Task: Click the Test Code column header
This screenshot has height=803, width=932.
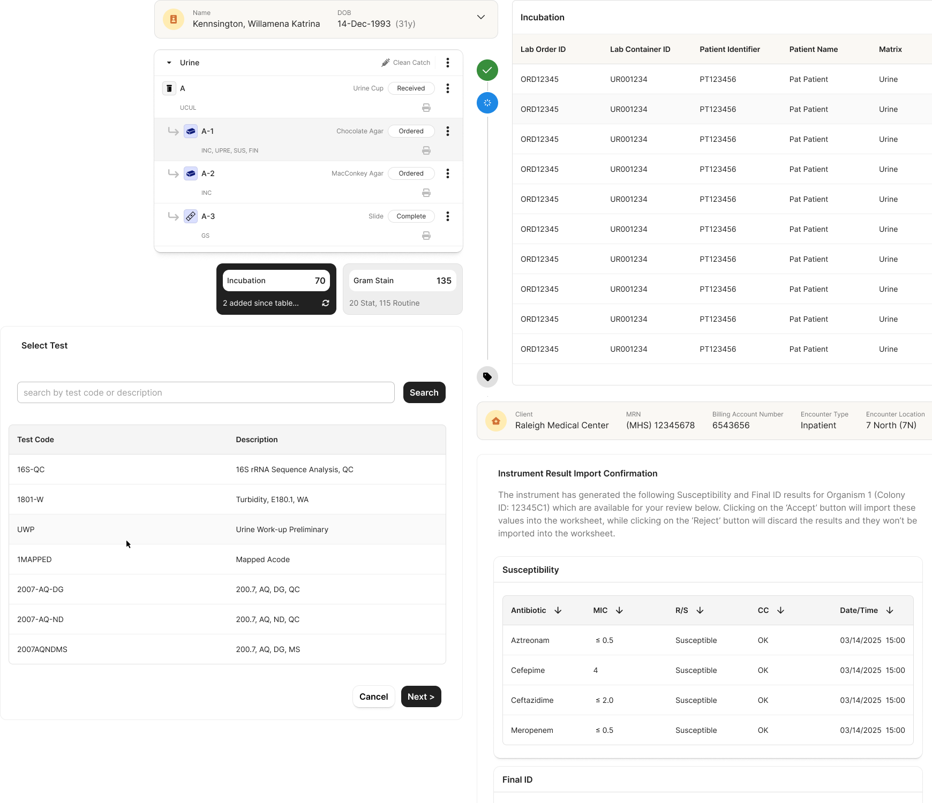Action: pos(35,440)
